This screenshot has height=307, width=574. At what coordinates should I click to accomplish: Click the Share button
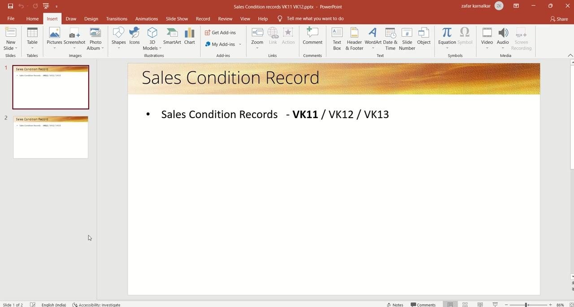[559, 19]
